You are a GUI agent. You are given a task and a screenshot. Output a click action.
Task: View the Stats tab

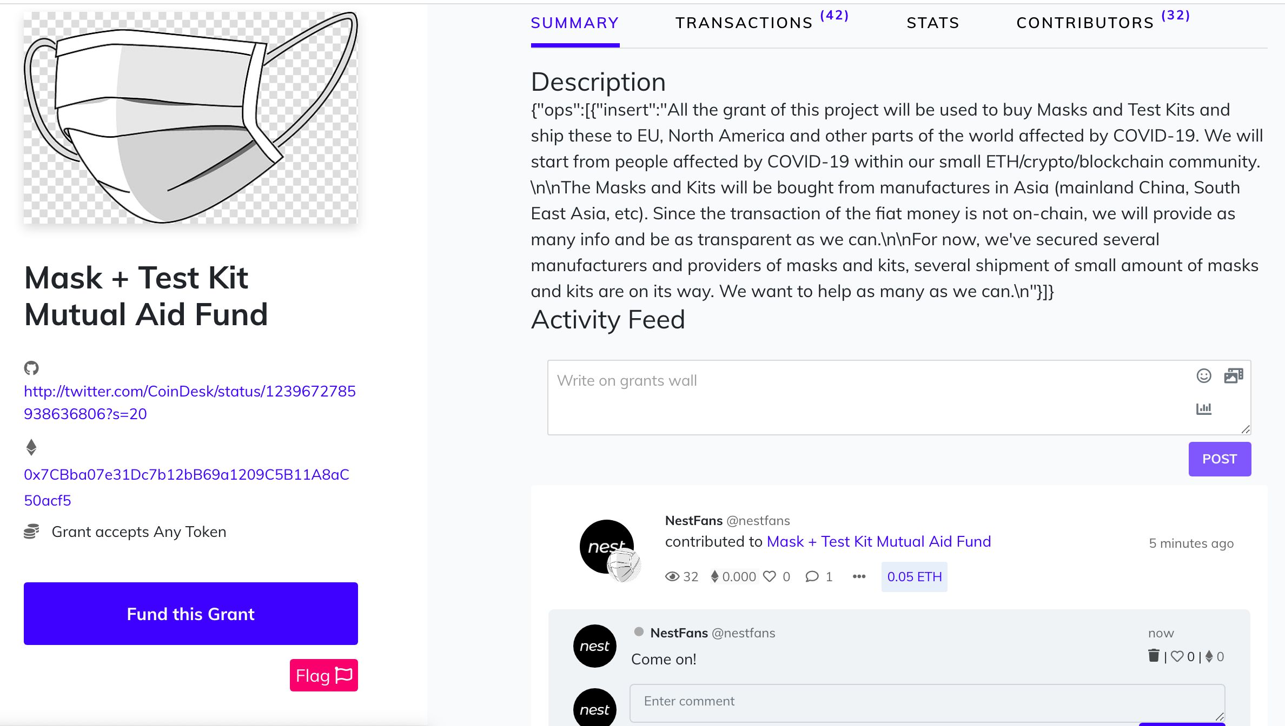click(933, 23)
